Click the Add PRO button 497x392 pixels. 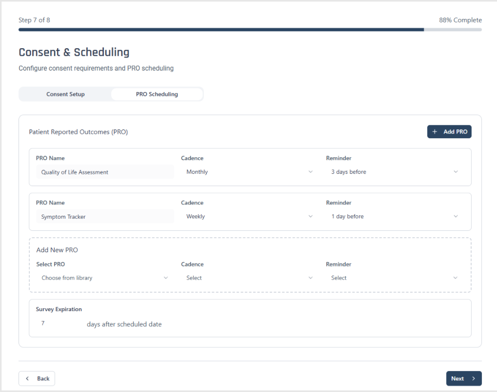tap(449, 131)
